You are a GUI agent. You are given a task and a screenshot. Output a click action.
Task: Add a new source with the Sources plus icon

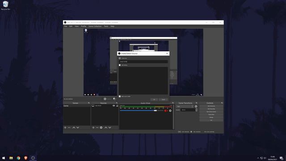pyautogui.click(x=93, y=127)
